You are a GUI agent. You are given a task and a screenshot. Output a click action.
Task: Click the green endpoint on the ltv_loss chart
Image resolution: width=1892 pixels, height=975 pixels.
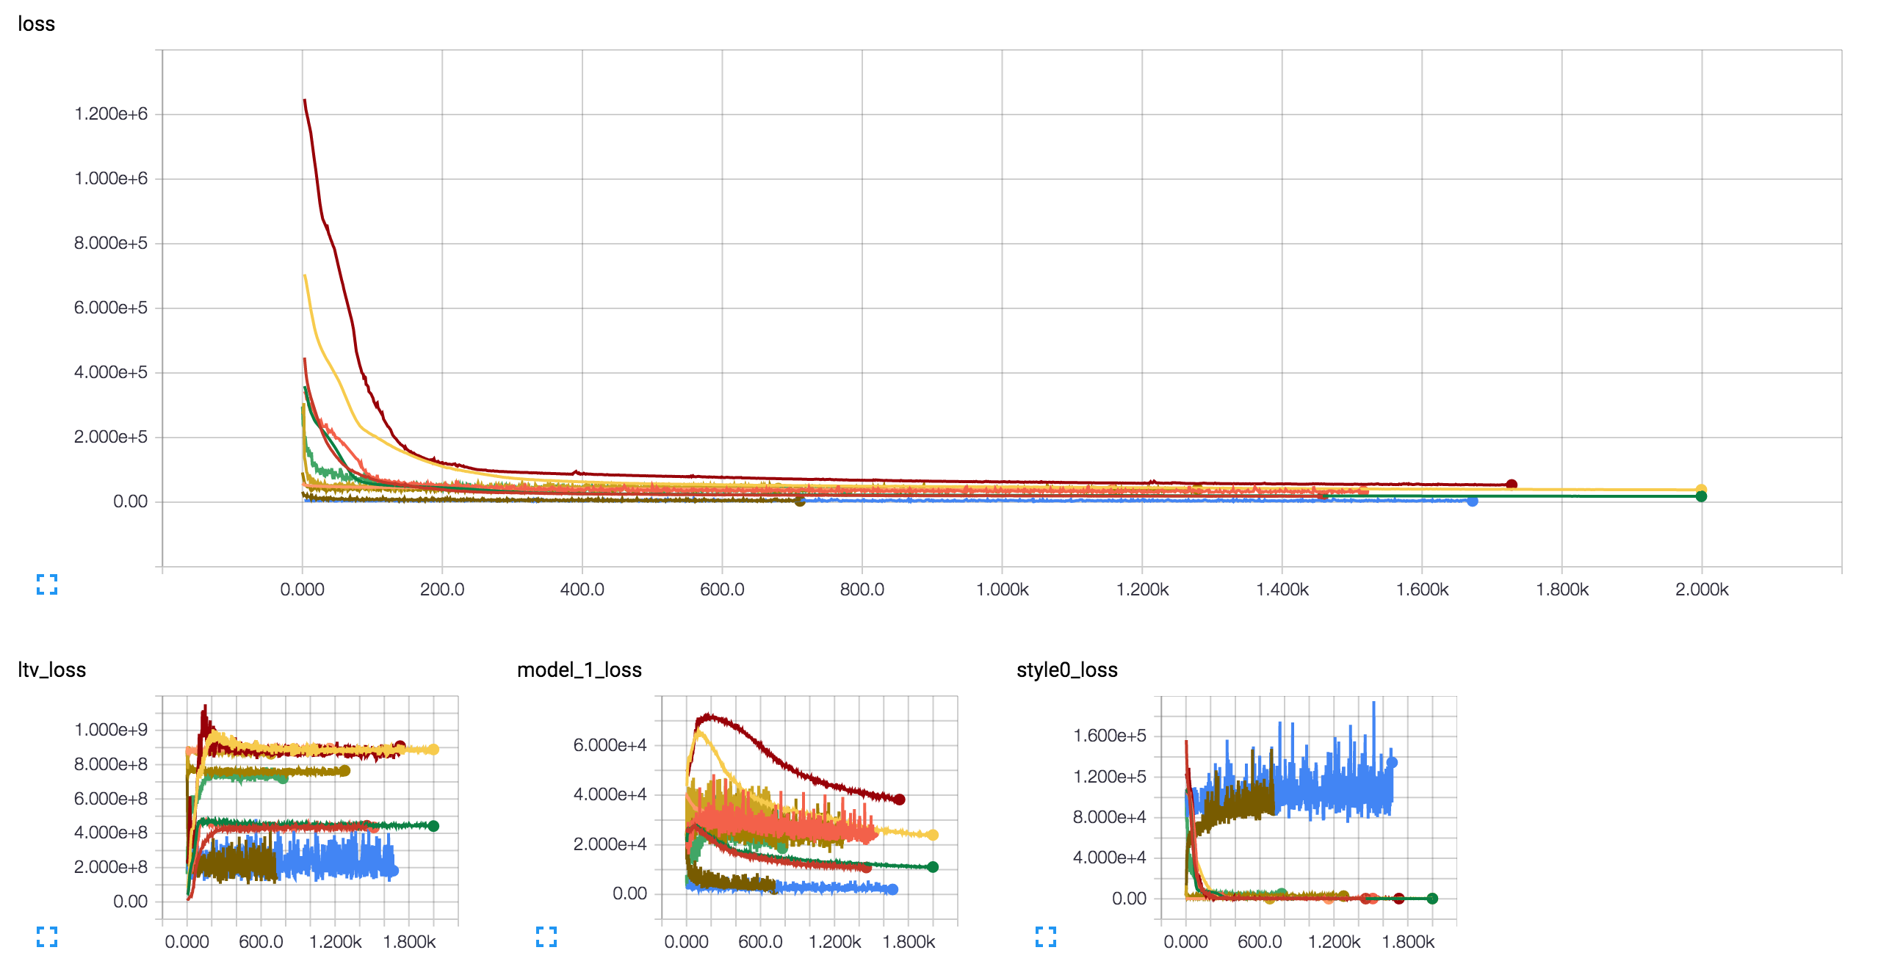(x=433, y=826)
